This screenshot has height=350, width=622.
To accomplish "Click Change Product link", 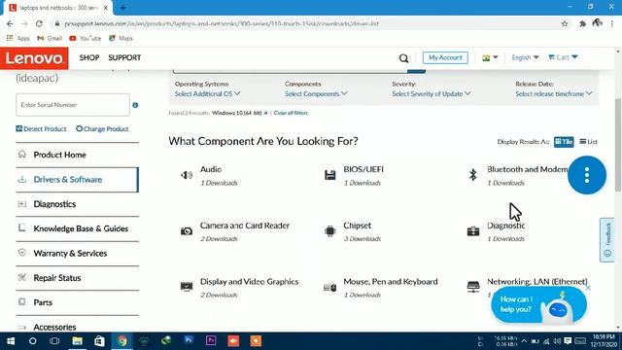I will [102, 129].
